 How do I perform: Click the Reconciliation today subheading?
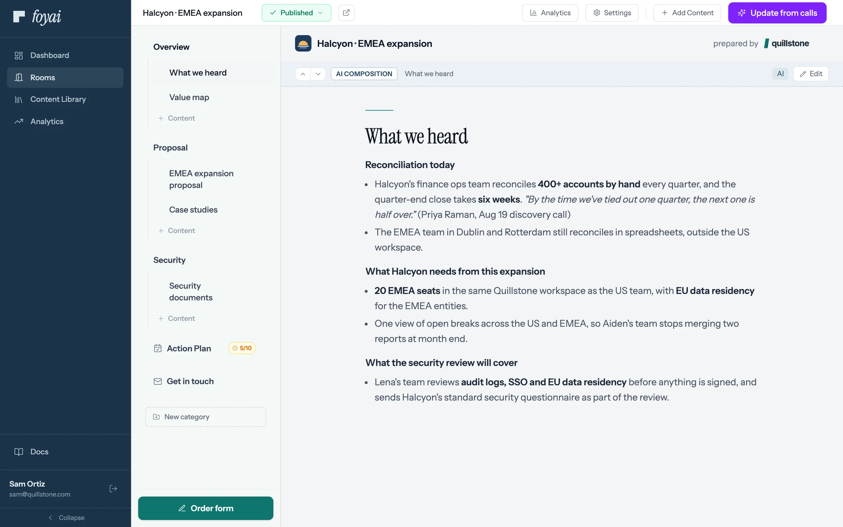(410, 165)
